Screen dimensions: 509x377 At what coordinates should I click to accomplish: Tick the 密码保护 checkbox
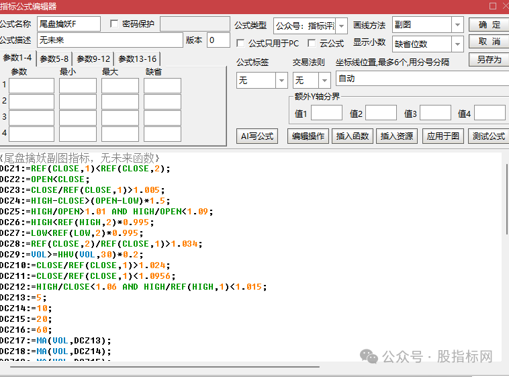coord(114,24)
